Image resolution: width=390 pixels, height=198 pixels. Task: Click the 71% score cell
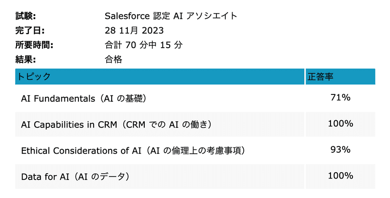(340, 98)
